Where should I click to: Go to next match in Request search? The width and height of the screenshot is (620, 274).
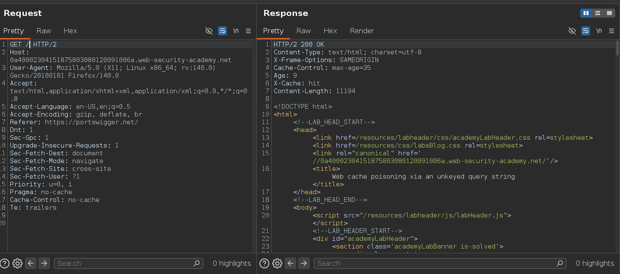click(x=44, y=263)
